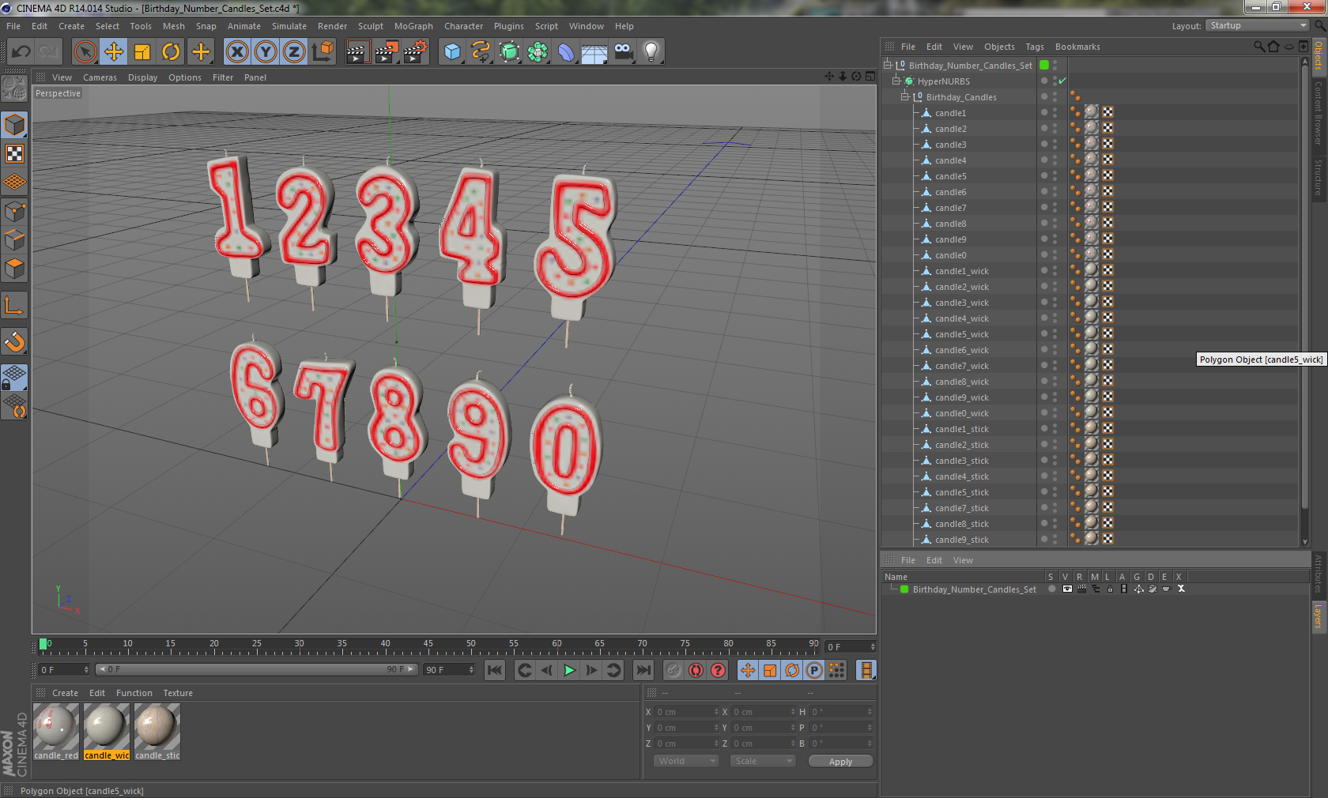The image size is (1328, 798).
Task: Switch to Points mode
Action: click(x=14, y=211)
